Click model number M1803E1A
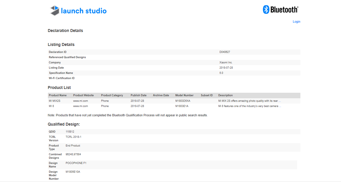 click(x=182, y=106)
